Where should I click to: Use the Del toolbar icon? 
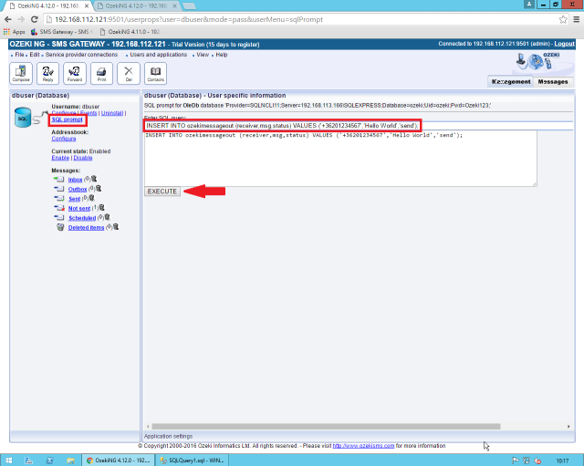(x=129, y=73)
